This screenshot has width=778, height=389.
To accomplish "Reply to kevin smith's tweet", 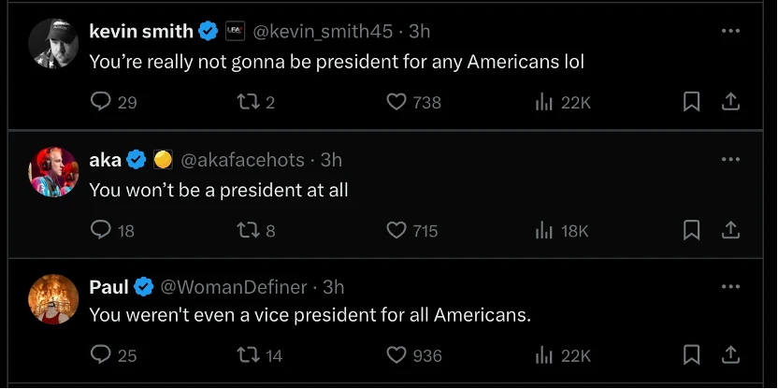I will [101, 102].
